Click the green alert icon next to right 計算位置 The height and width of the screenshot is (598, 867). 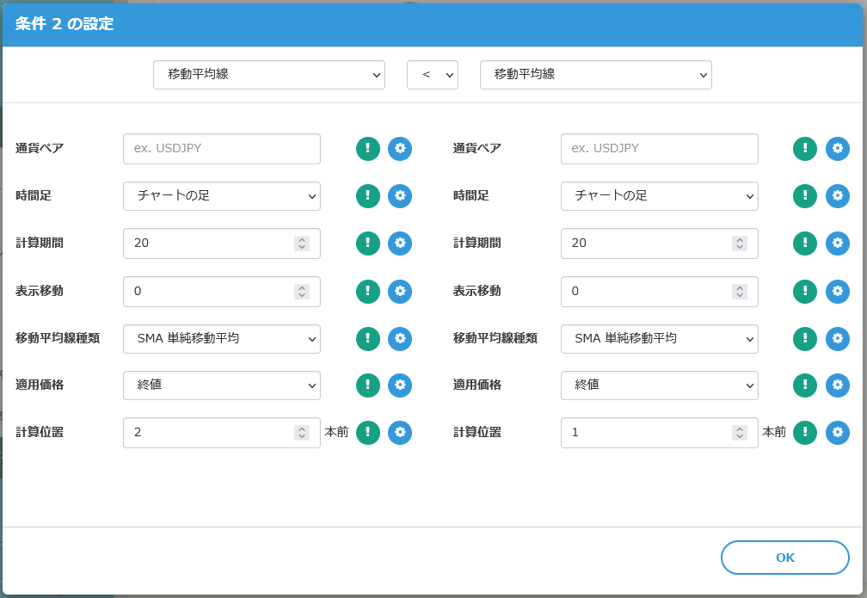[x=805, y=433]
